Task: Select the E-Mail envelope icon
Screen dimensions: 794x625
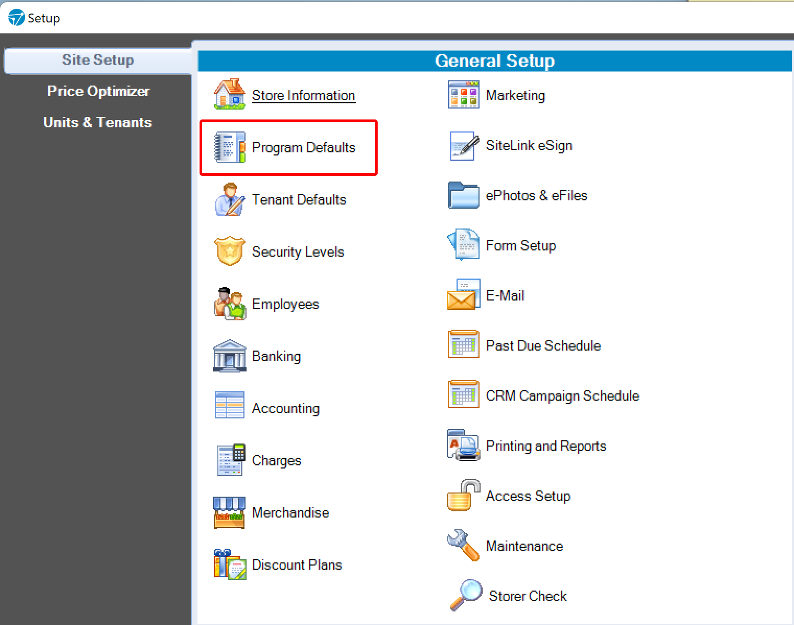Action: (x=463, y=295)
